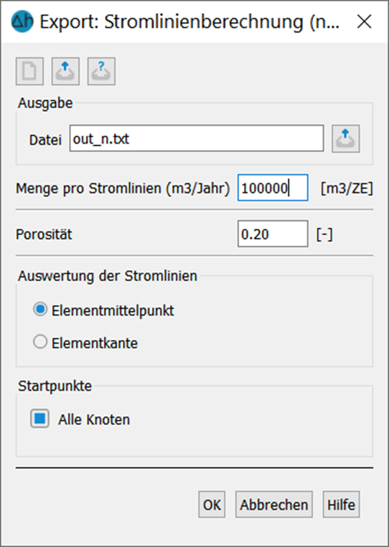Screen dimensions: 389x547
Task: Focus the Menge pro Stromlinien value field
Action: click(273, 188)
